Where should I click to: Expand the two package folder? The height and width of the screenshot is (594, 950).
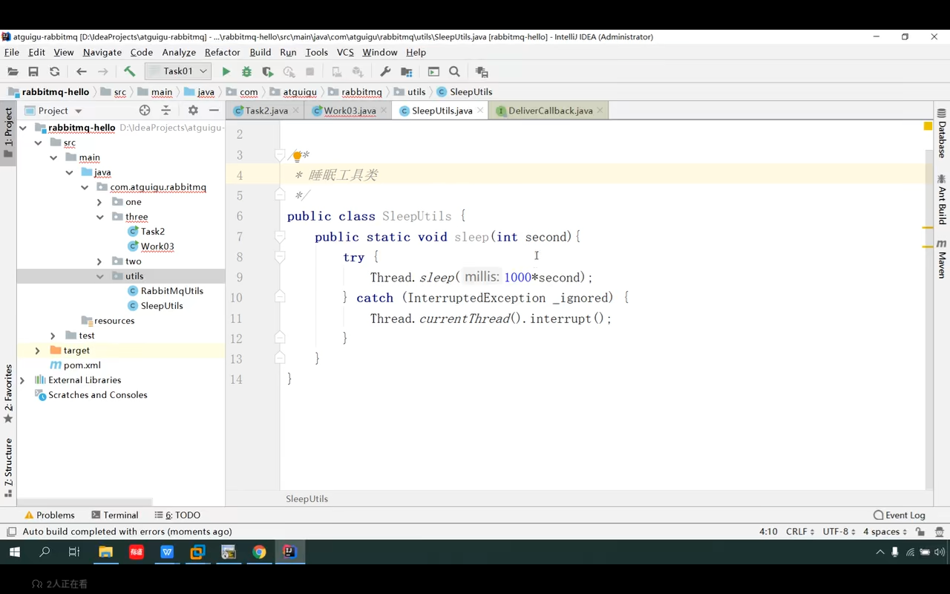point(99,261)
